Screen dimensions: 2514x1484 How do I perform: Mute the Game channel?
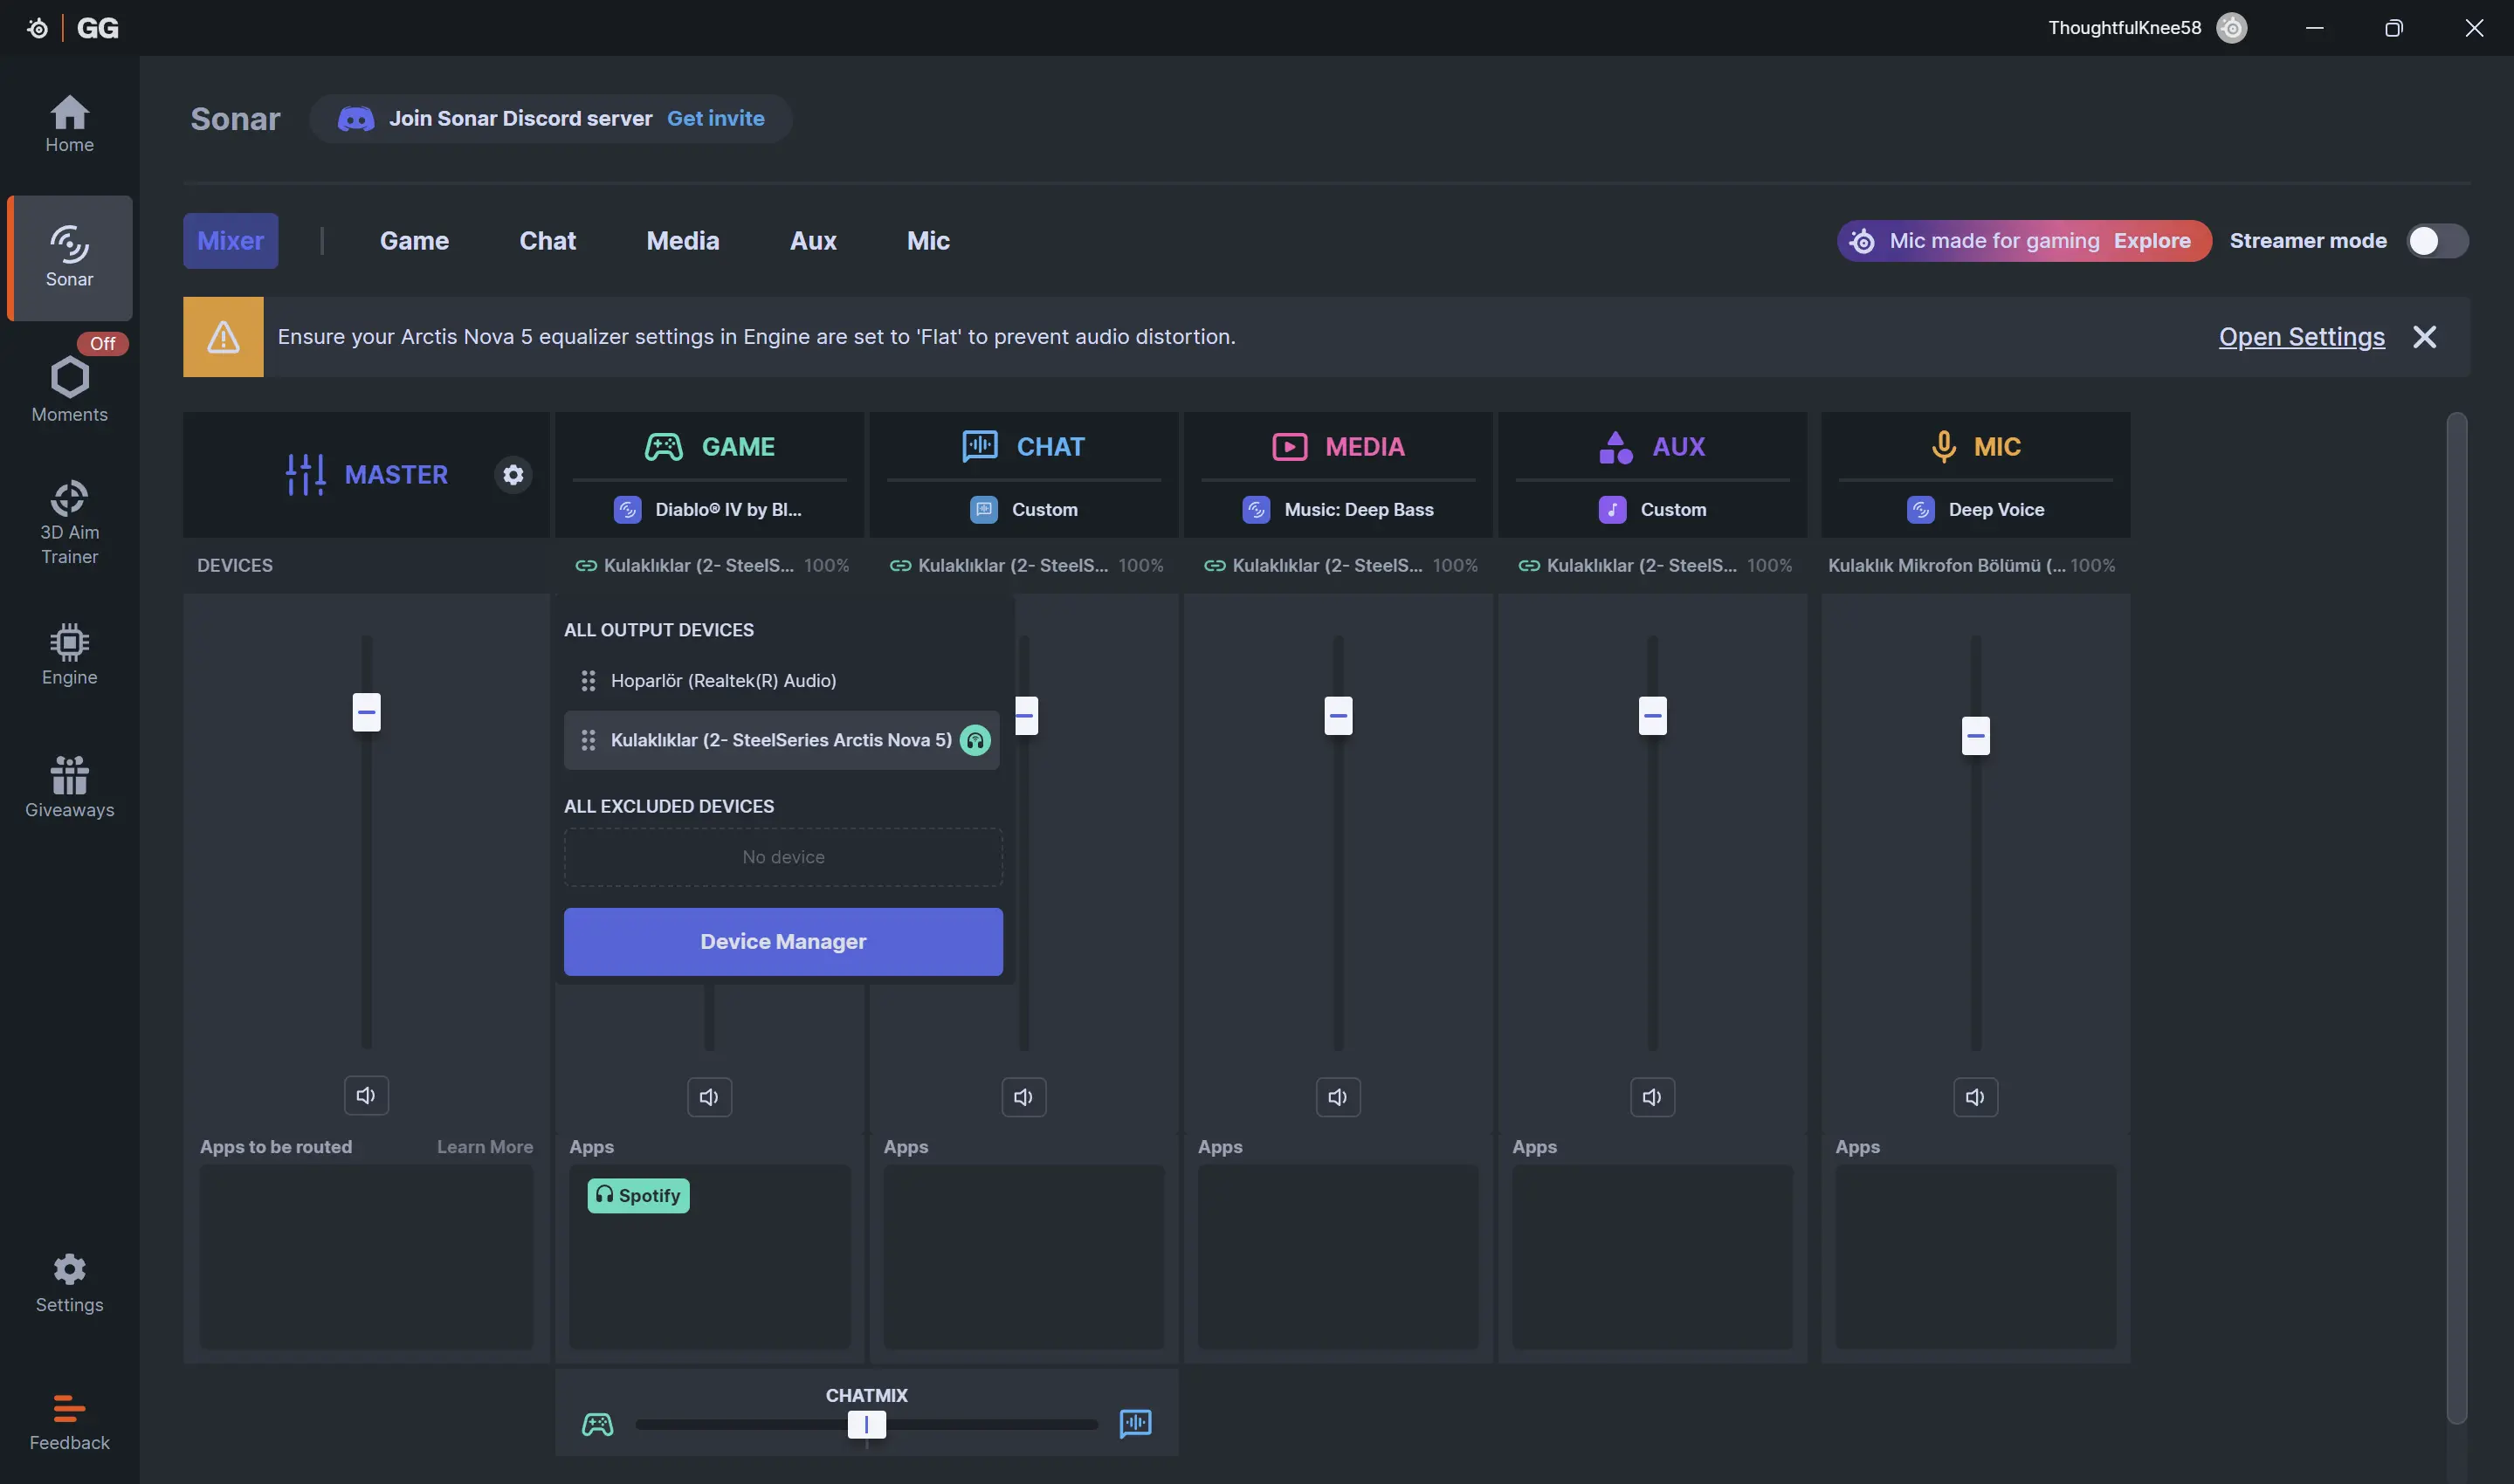[709, 1098]
